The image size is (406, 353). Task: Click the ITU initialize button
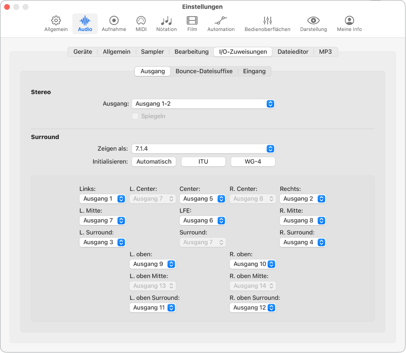pyautogui.click(x=203, y=162)
